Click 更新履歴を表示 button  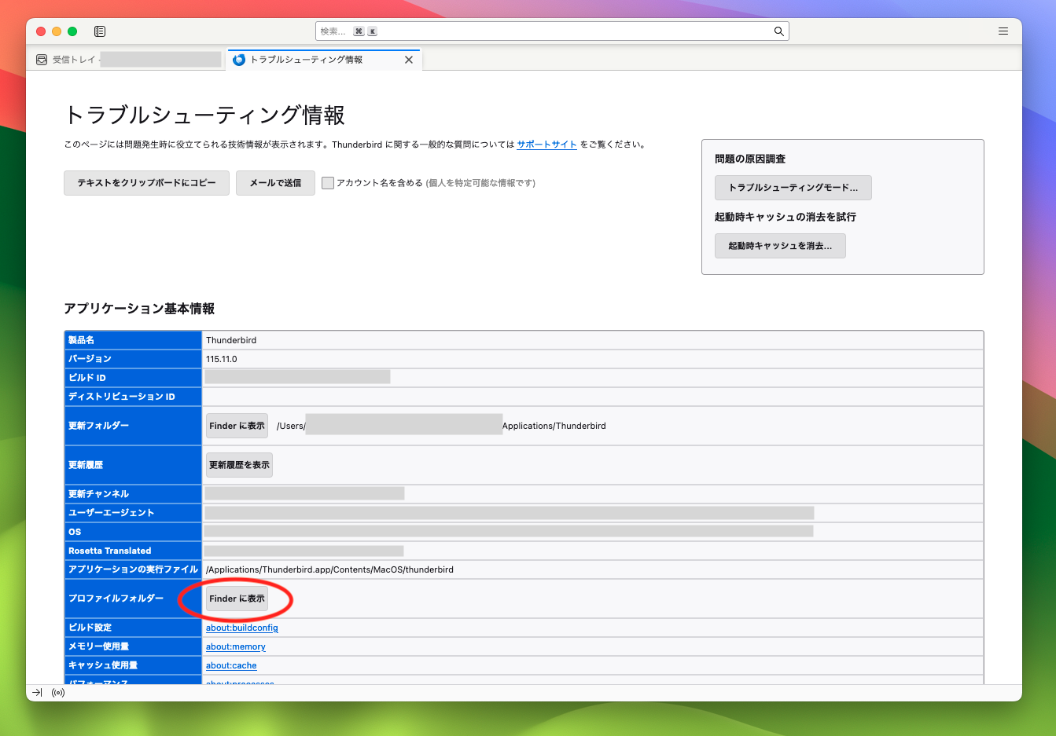tap(239, 464)
